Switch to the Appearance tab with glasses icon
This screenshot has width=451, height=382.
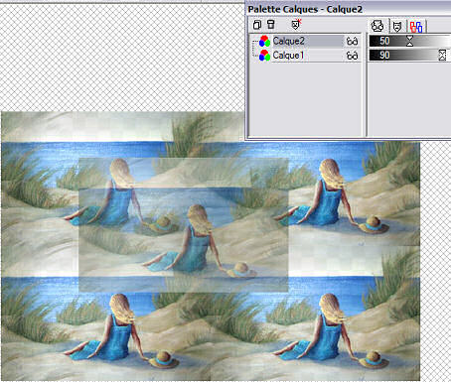click(x=377, y=26)
